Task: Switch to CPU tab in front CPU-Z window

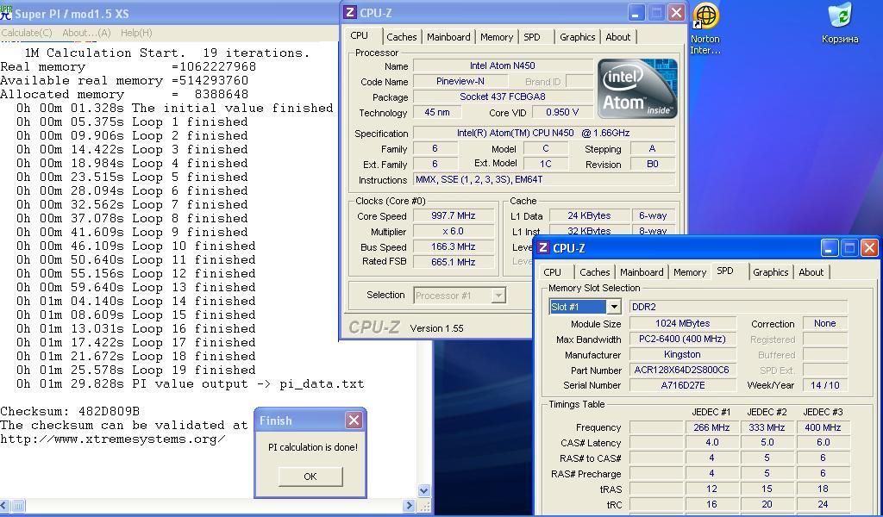Action: [552, 271]
